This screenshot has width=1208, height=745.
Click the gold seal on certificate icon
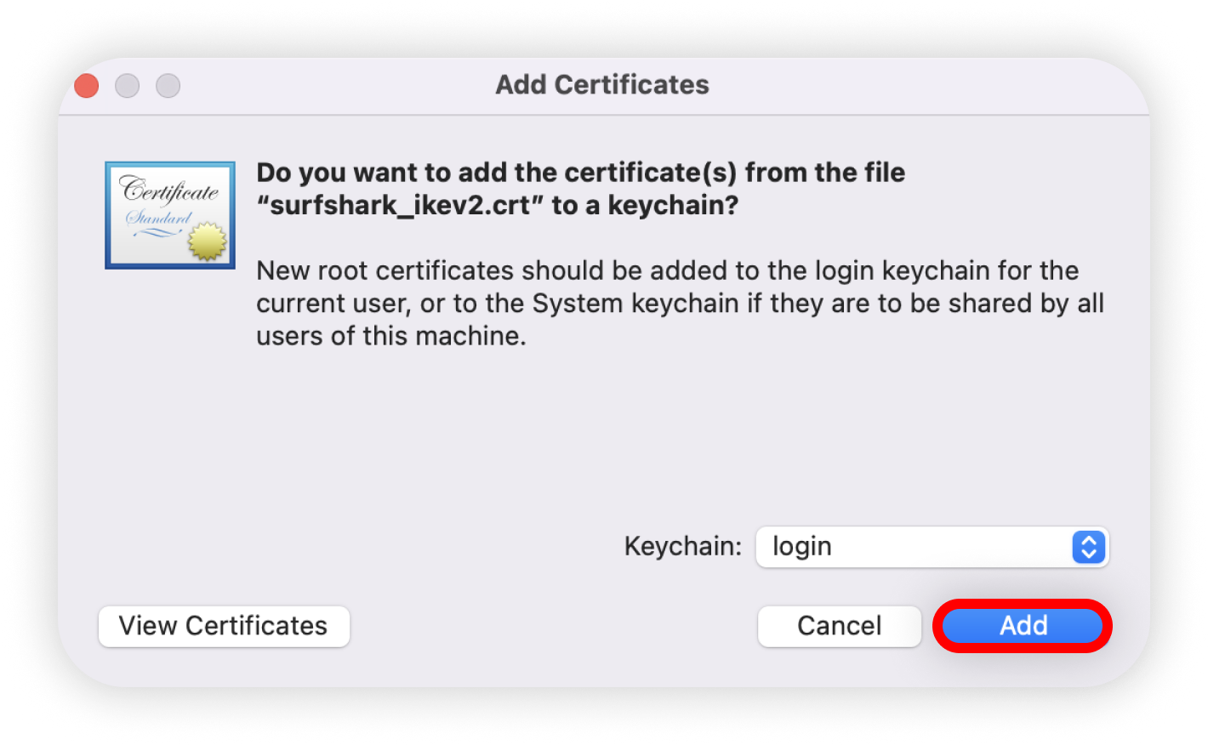pyautogui.click(x=208, y=242)
